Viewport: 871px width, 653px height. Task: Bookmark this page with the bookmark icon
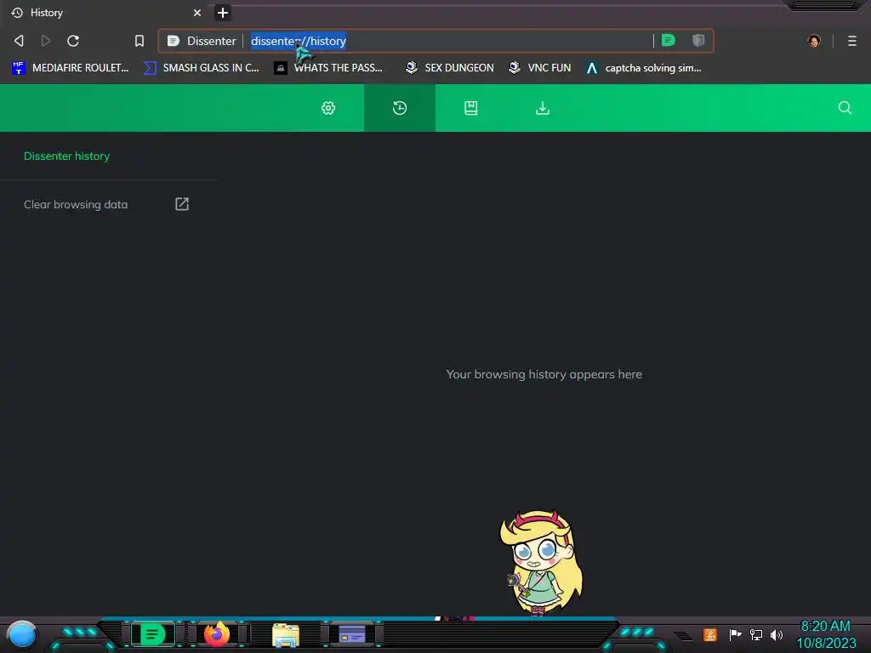coord(139,41)
